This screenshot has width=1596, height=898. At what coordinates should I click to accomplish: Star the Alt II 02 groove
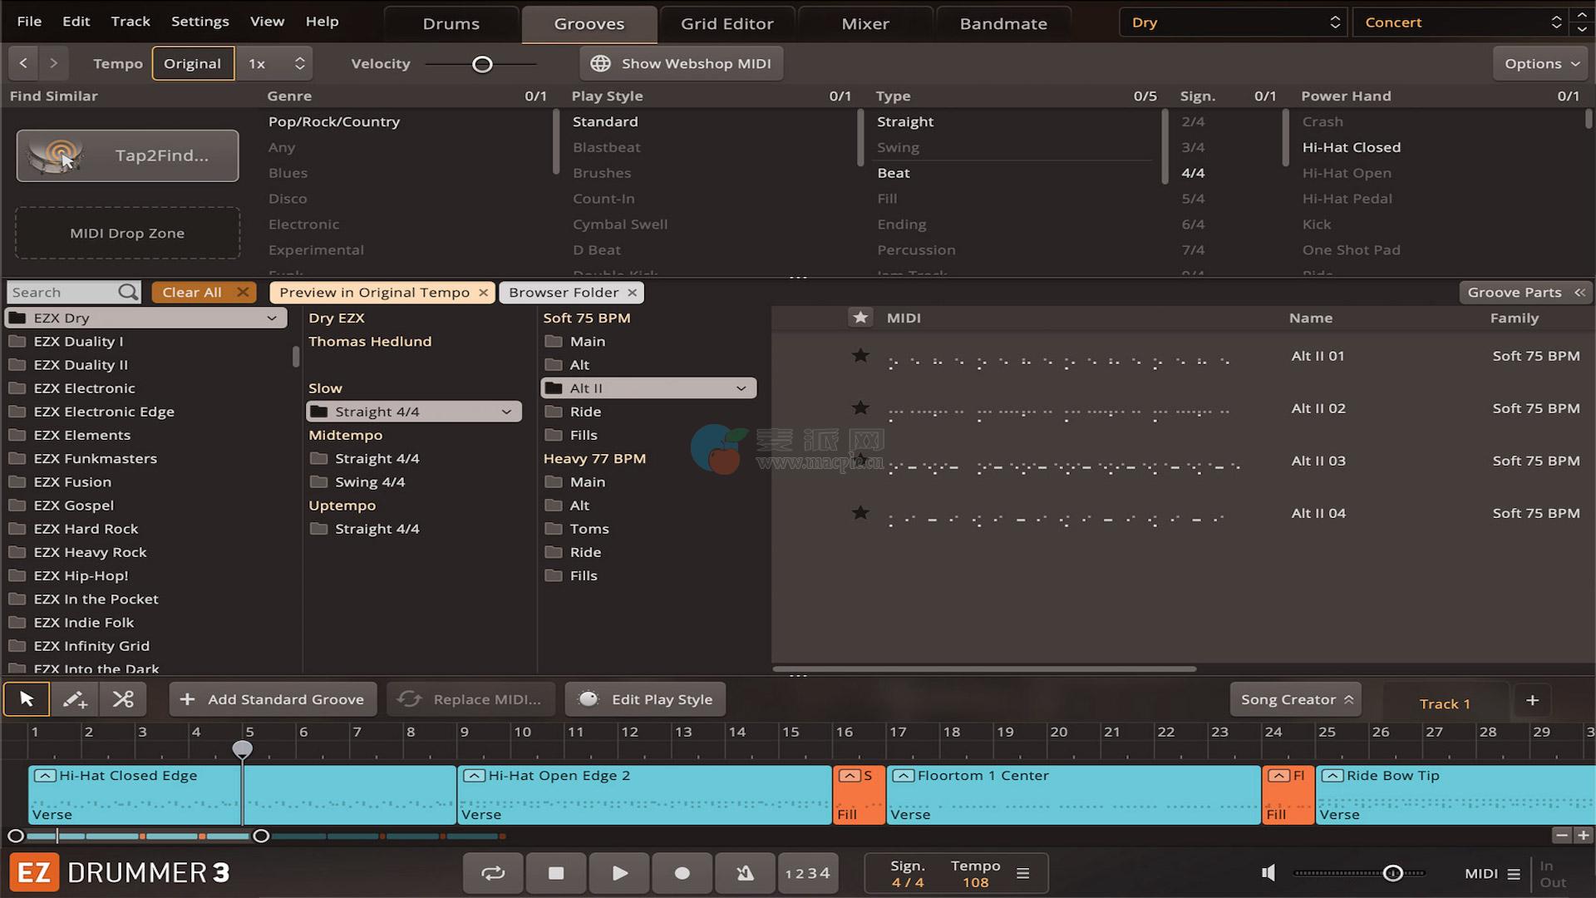tap(860, 407)
